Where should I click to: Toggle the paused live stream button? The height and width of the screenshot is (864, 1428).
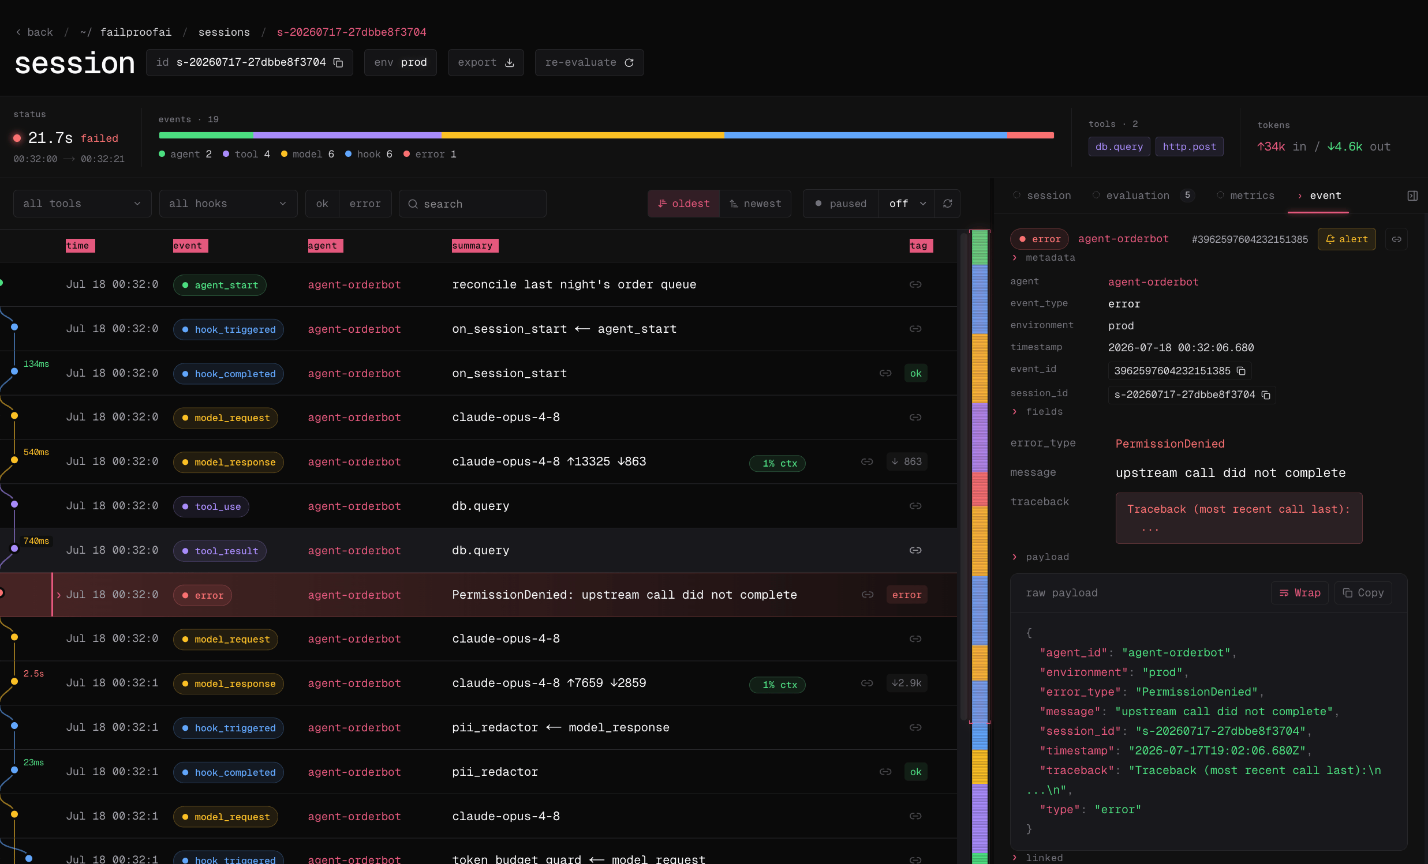pyautogui.click(x=840, y=204)
